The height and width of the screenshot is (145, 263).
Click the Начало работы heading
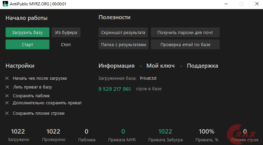[x=27, y=18]
